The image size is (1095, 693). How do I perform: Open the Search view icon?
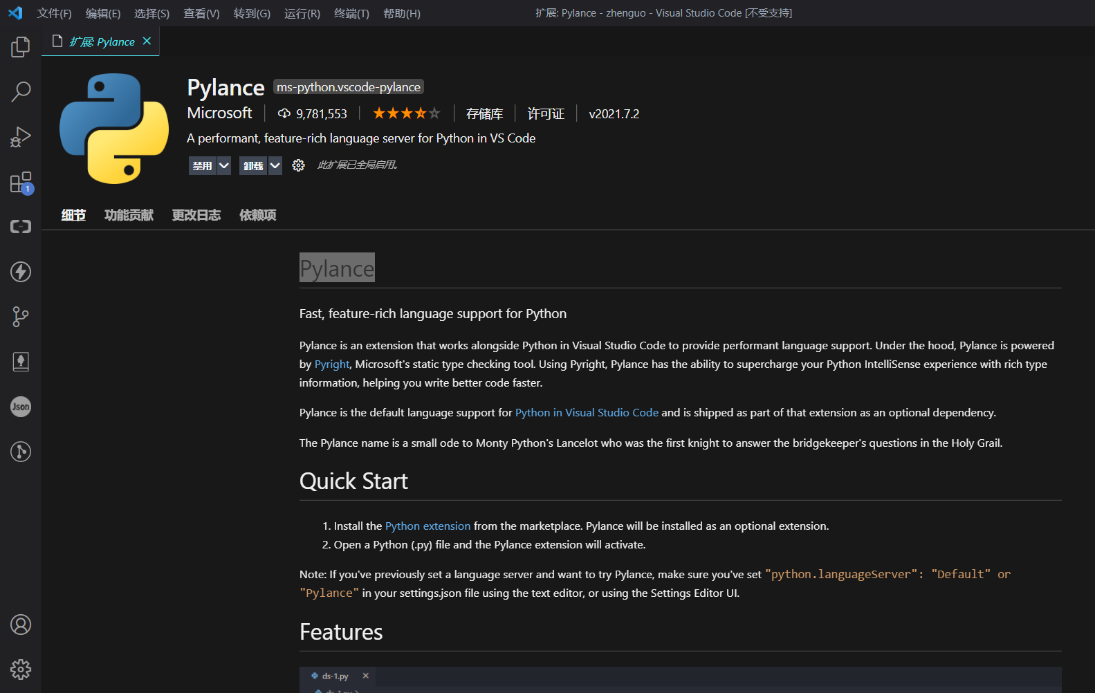point(21,91)
